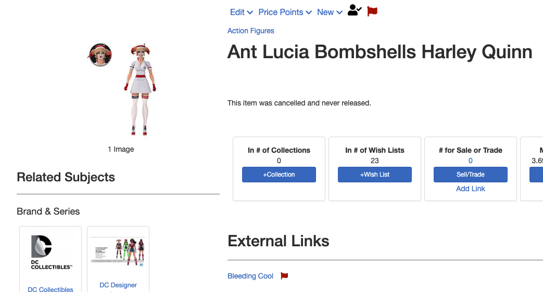
Task: Open the Bleeding Cool external link
Action: pyautogui.click(x=250, y=276)
